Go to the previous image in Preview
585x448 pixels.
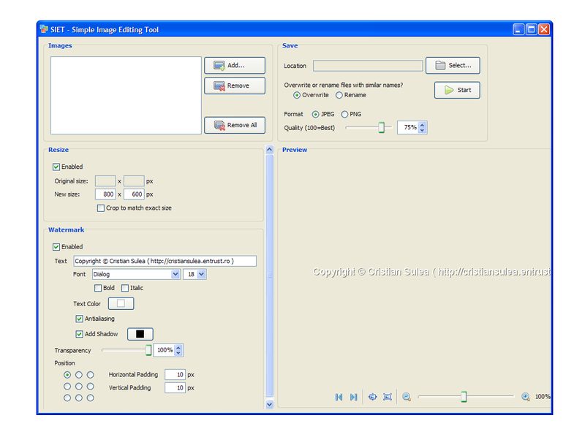coord(339,397)
